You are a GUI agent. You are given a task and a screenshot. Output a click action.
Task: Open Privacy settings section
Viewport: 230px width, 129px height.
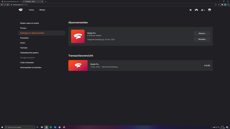coord(23,28)
